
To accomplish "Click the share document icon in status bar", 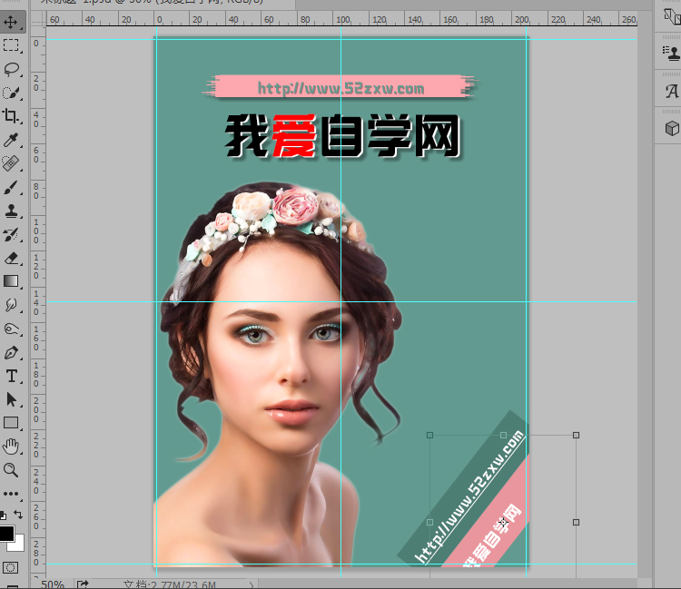I will pyautogui.click(x=83, y=584).
